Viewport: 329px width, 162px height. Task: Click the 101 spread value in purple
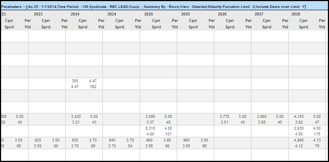pyautogui.click(x=168, y=134)
